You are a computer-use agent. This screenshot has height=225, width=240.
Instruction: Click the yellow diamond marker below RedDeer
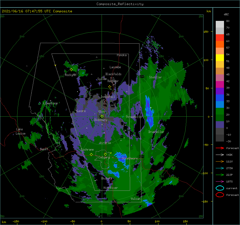click(x=110, y=87)
